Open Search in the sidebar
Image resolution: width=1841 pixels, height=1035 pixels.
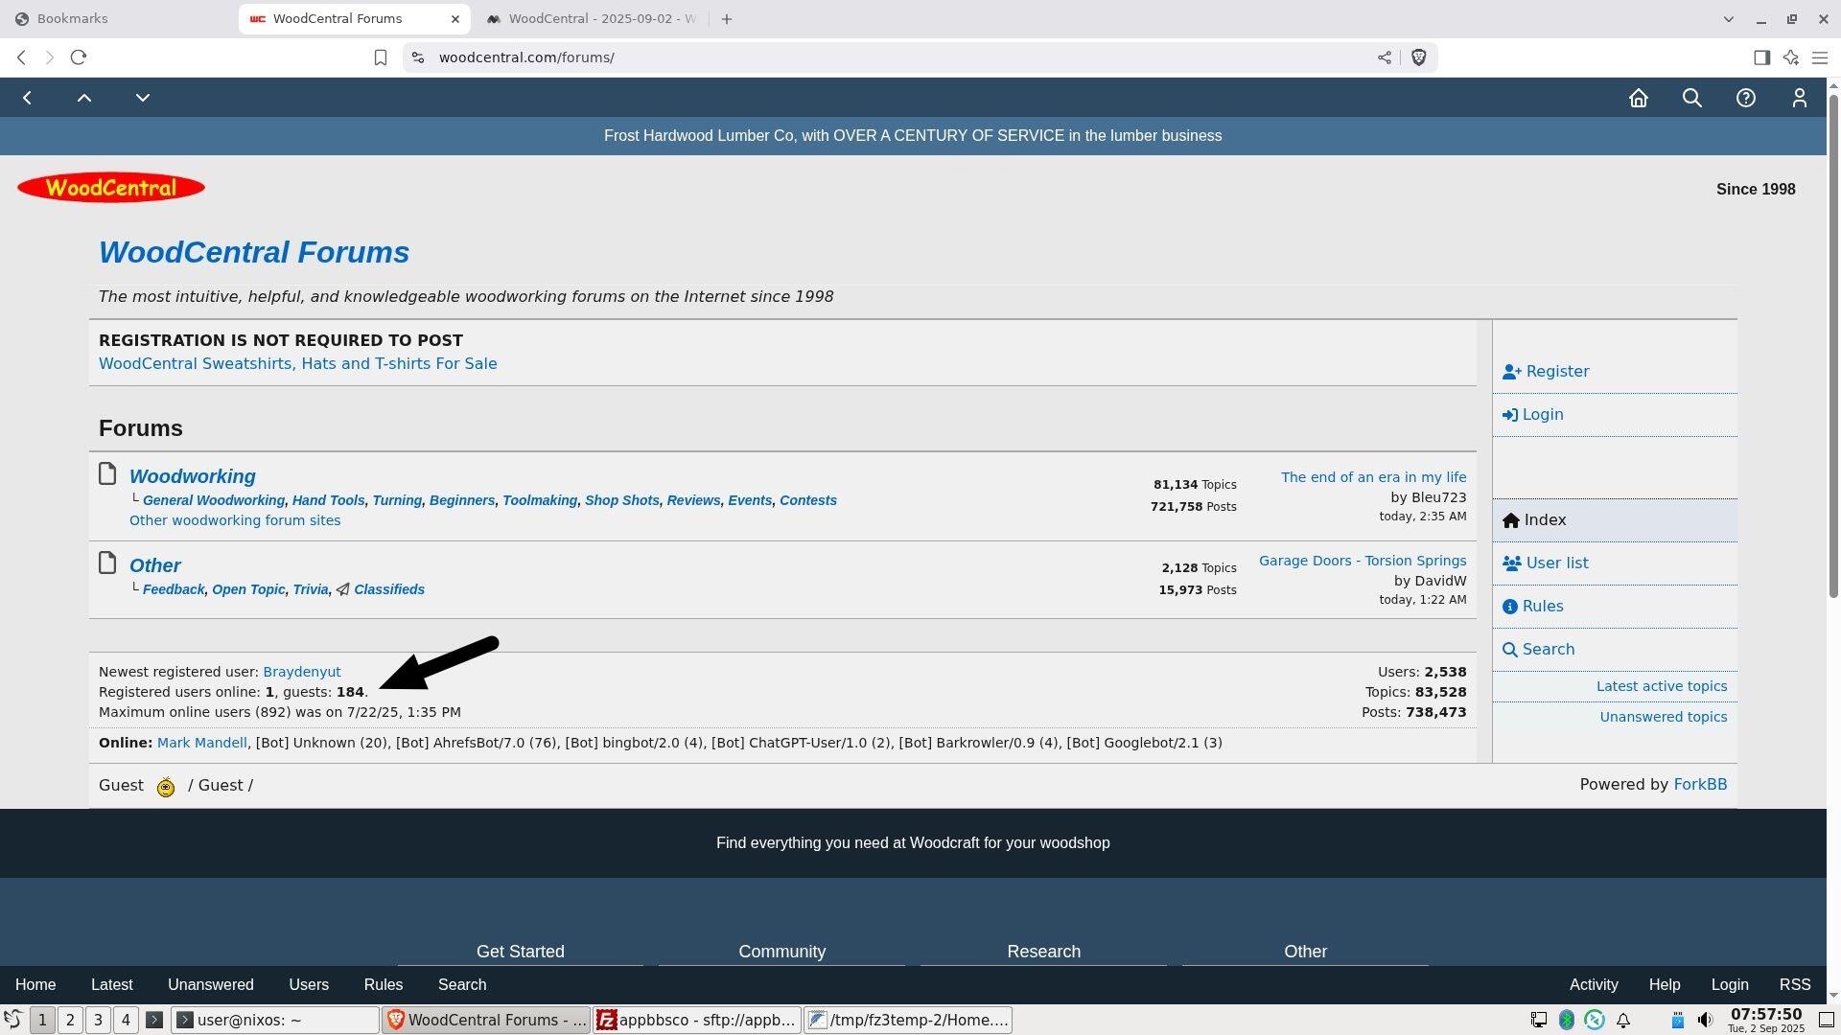coord(1538,650)
